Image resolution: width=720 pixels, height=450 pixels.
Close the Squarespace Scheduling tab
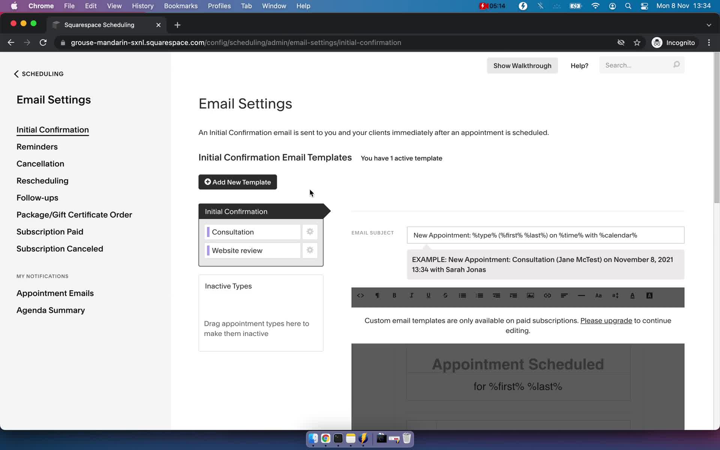(158, 25)
